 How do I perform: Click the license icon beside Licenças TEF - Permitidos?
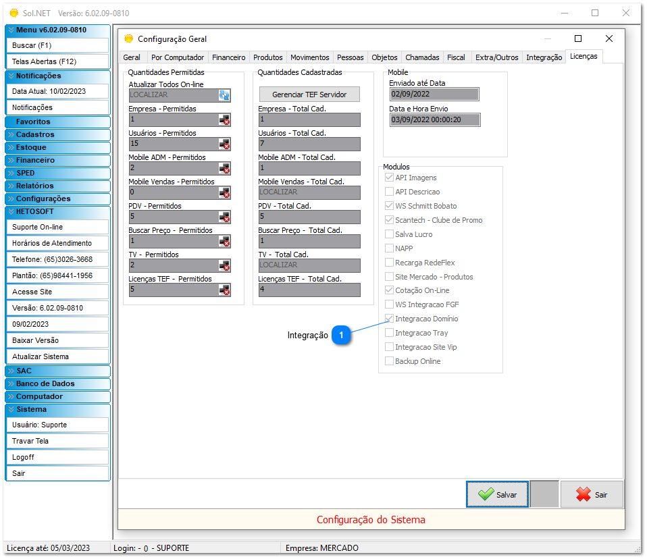pyautogui.click(x=225, y=290)
